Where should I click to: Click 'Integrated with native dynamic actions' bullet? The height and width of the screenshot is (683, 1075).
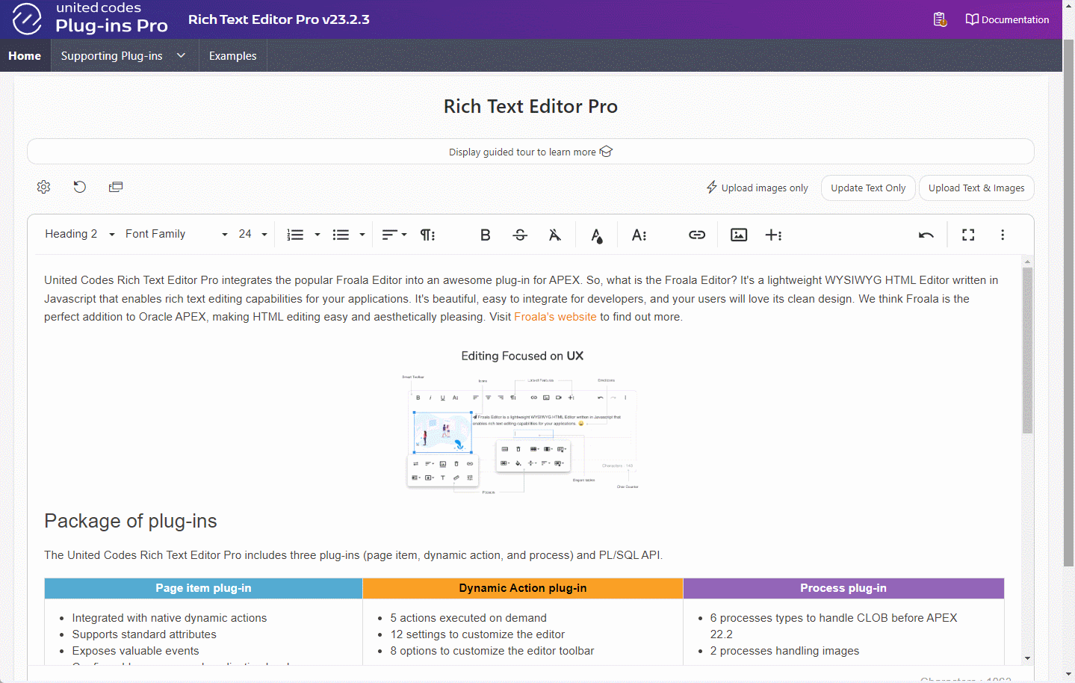pos(170,618)
